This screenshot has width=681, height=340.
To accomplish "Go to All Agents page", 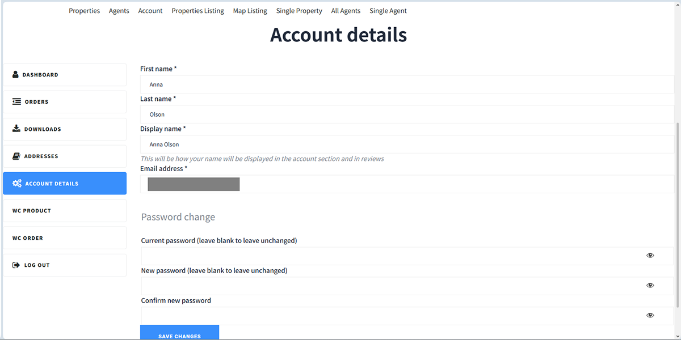I will coord(346,11).
